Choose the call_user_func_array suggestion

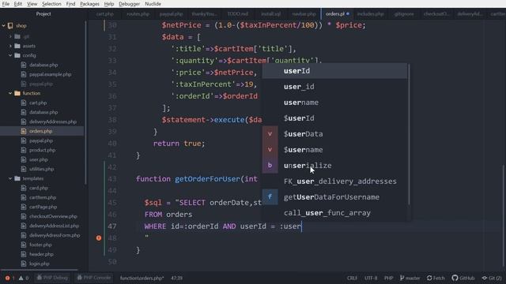click(x=334, y=213)
